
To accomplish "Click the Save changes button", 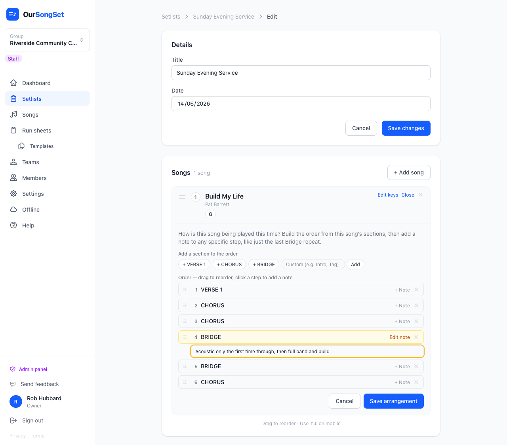I will [x=406, y=128].
